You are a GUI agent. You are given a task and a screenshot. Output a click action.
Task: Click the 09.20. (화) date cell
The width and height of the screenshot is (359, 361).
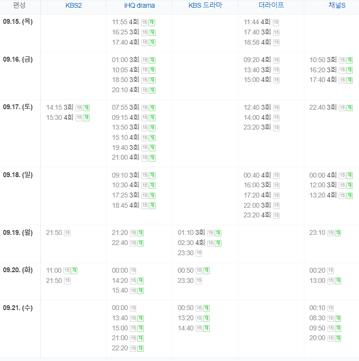18,270
